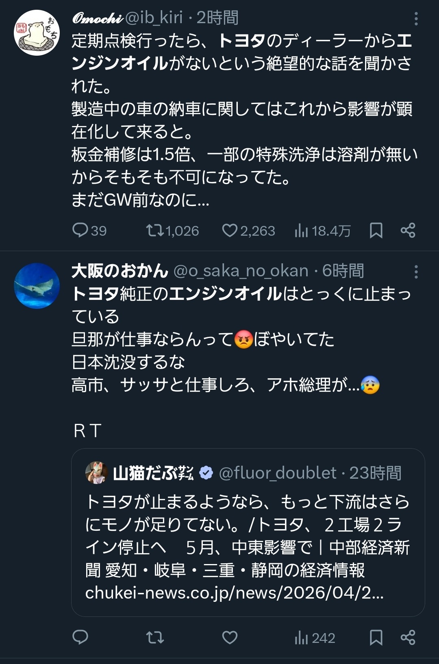Retweet 大阪のおかん's tweet
Screen dimensions: 439x664
click(155, 637)
